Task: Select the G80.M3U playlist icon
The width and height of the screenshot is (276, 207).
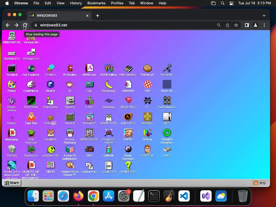Action: point(128,87)
